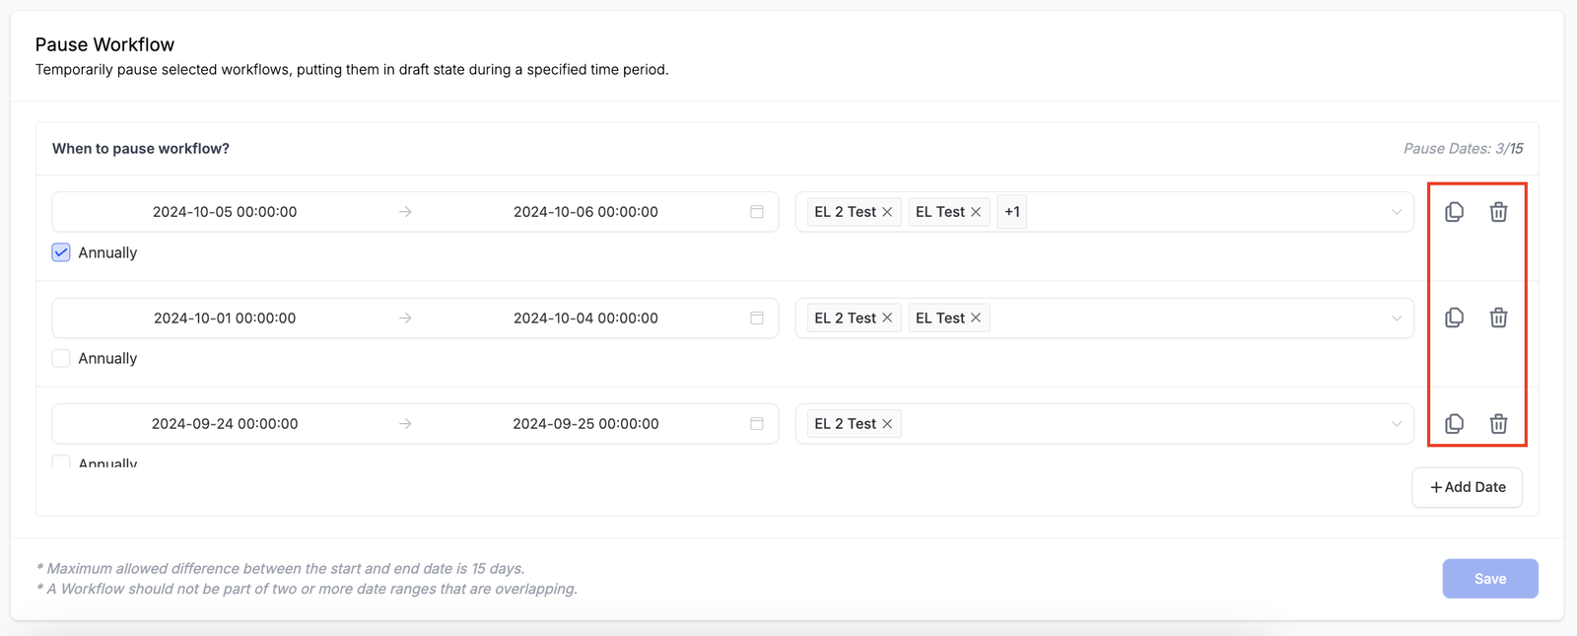Click start date field 2024-10-01 00:00:00
Image resolution: width=1577 pixels, height=636 pixels.
225,318
